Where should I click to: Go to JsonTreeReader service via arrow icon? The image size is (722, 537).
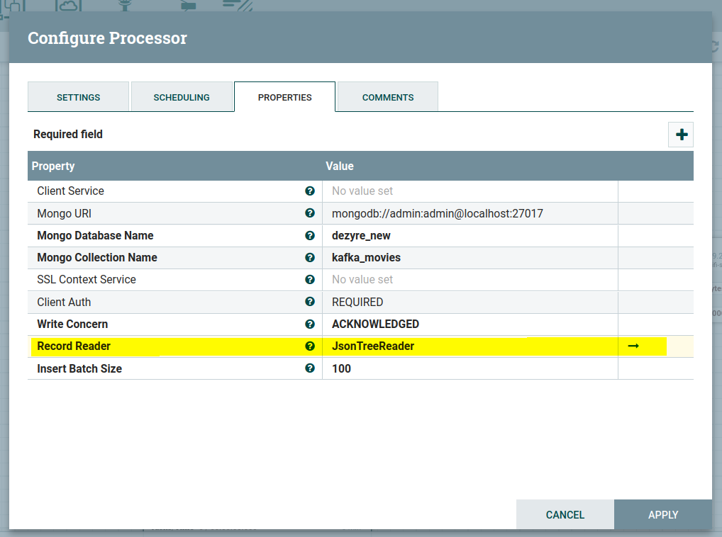(633, 346)
